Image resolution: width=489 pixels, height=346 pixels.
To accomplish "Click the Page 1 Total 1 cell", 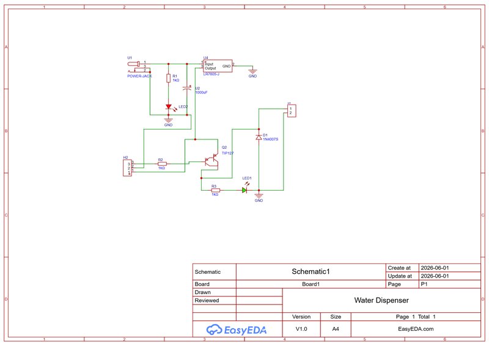I will click(x=416, y=317).
